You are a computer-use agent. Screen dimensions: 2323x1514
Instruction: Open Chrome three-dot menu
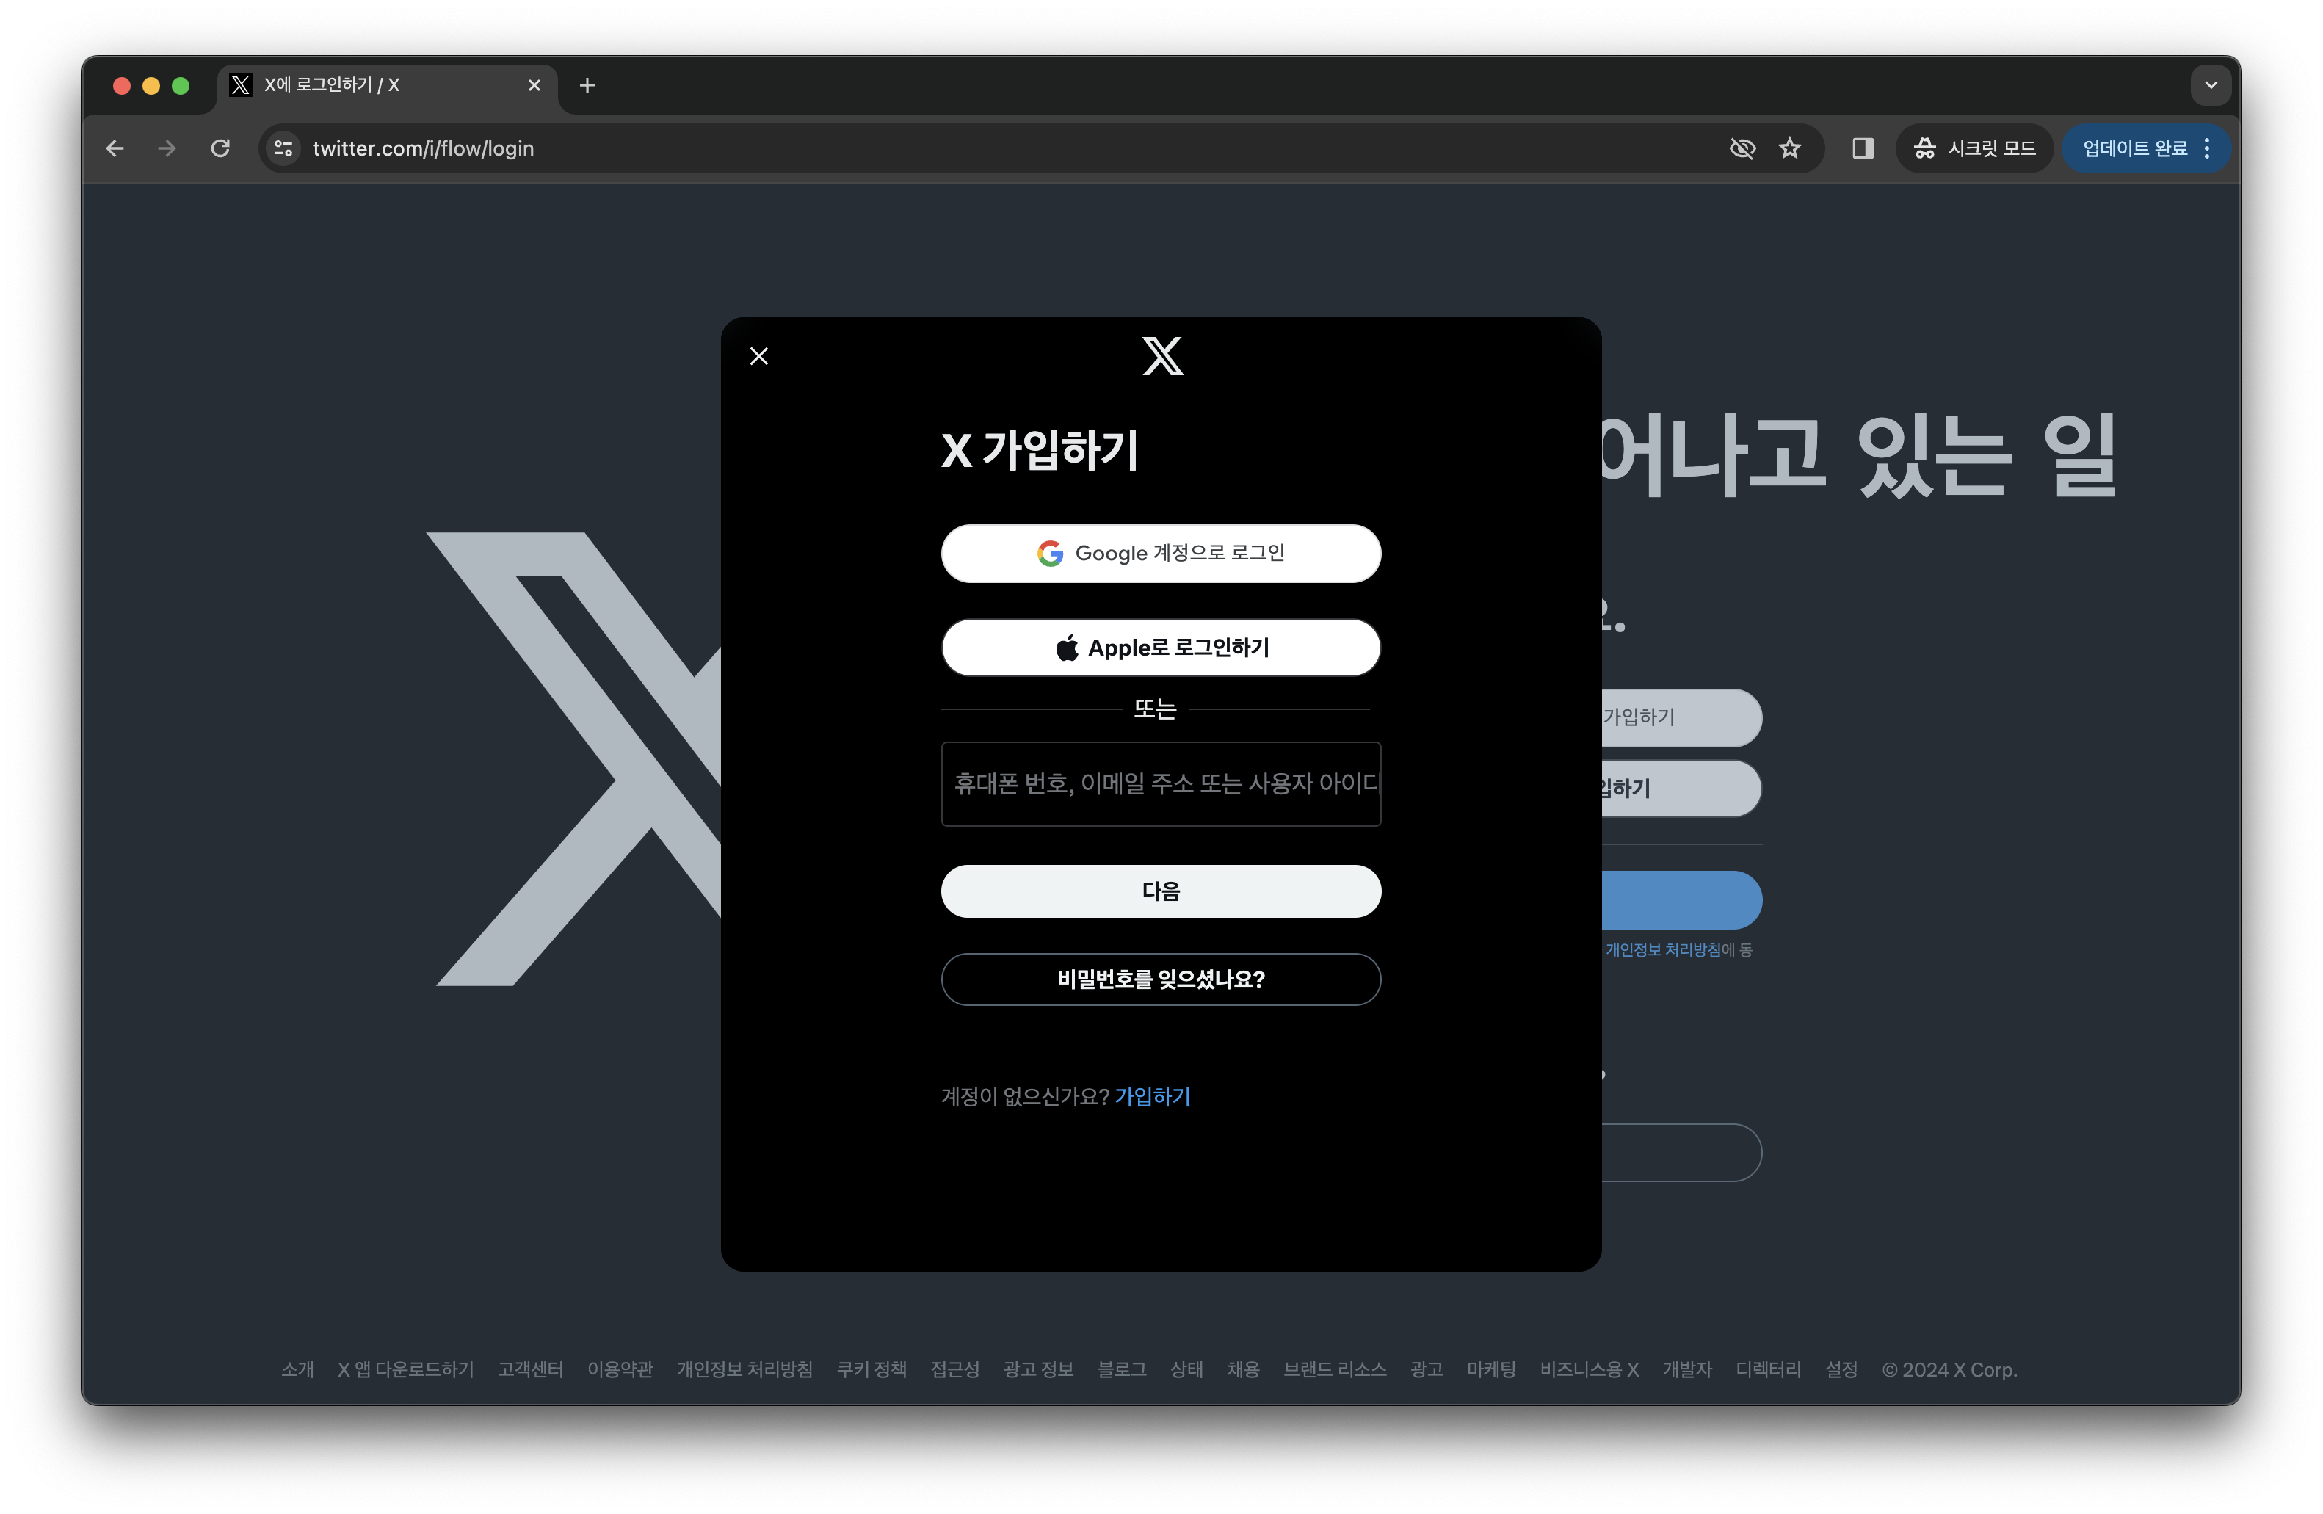click(x=2207, y=148)
